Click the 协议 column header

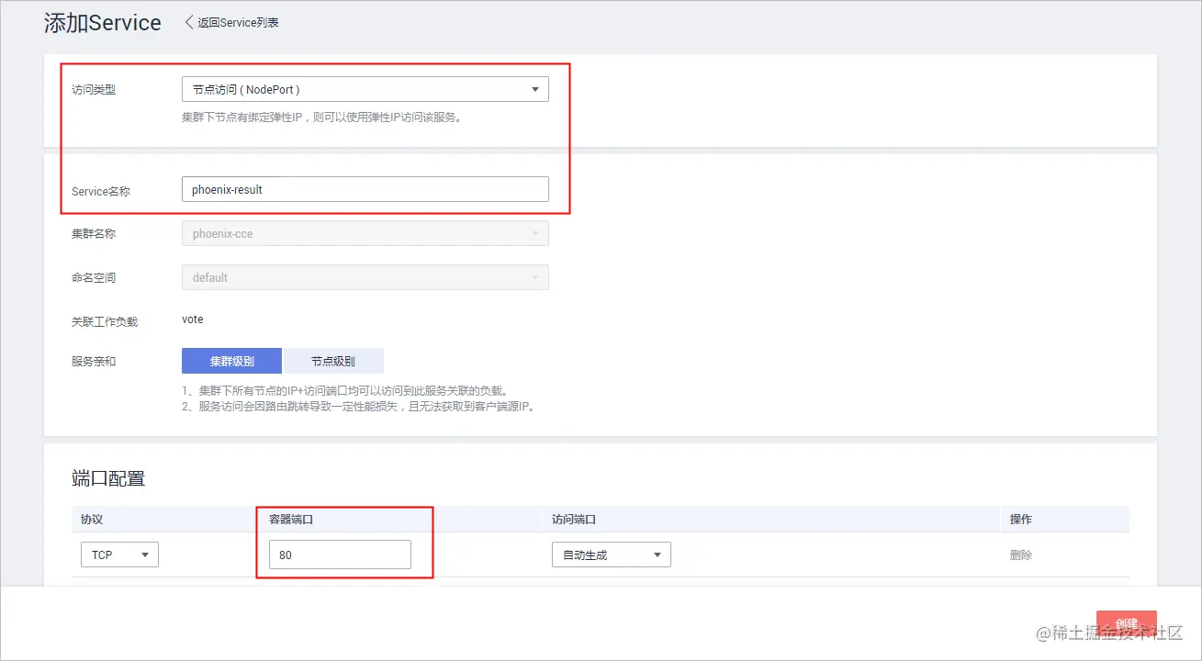92,519
